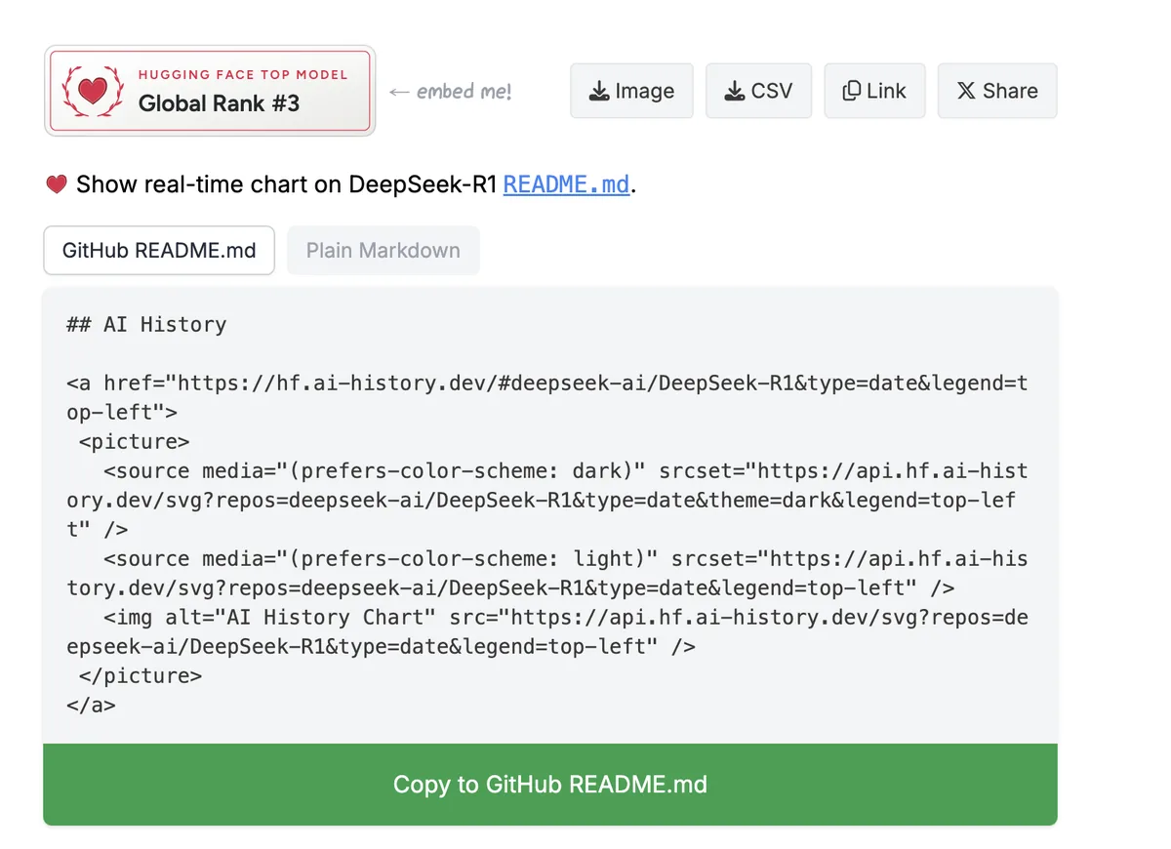The height and width of the screenshot is (849, 1171).
Task: Share the chart on X
Action: (x=997, y=91)
